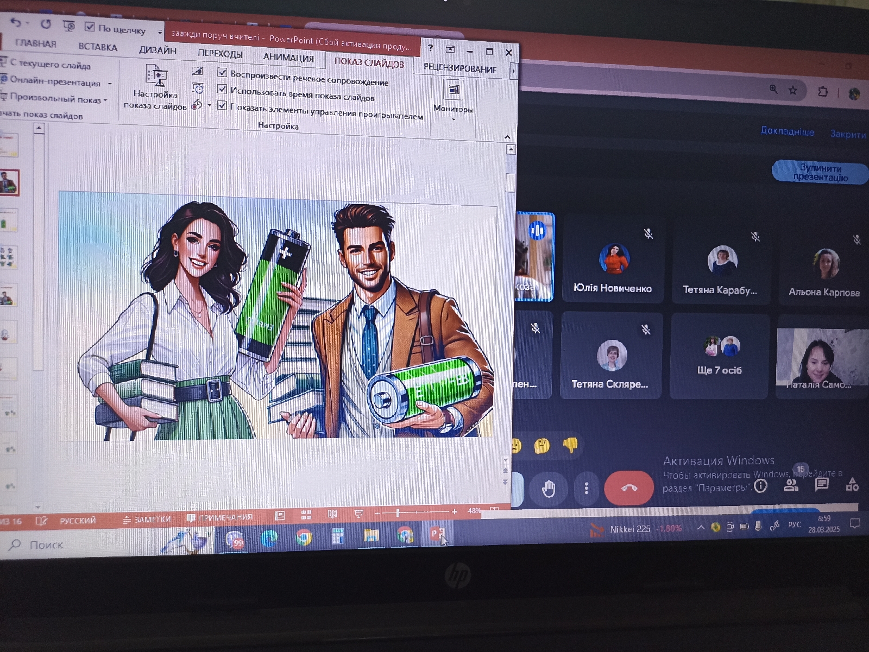Click the Windows taskbar search box
This screenshot has height=652, width=869.
(x=81, y=544)
